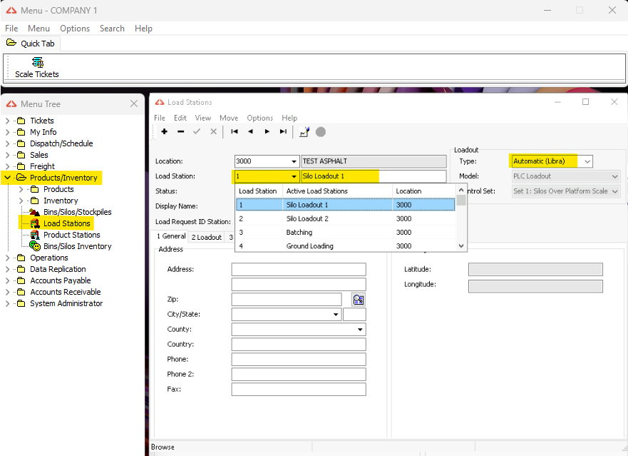The image size is (628, 456).
Task: Switch to the 1 General tab
Action: [171, 236]
